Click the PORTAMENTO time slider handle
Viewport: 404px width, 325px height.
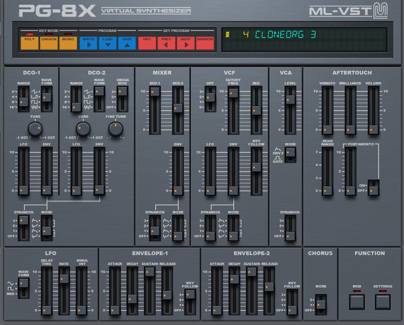(x=350, y=190)
